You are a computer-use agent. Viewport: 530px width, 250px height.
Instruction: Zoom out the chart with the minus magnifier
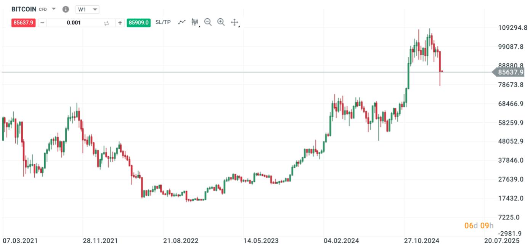pyautogui.click(x=208, y=22)
